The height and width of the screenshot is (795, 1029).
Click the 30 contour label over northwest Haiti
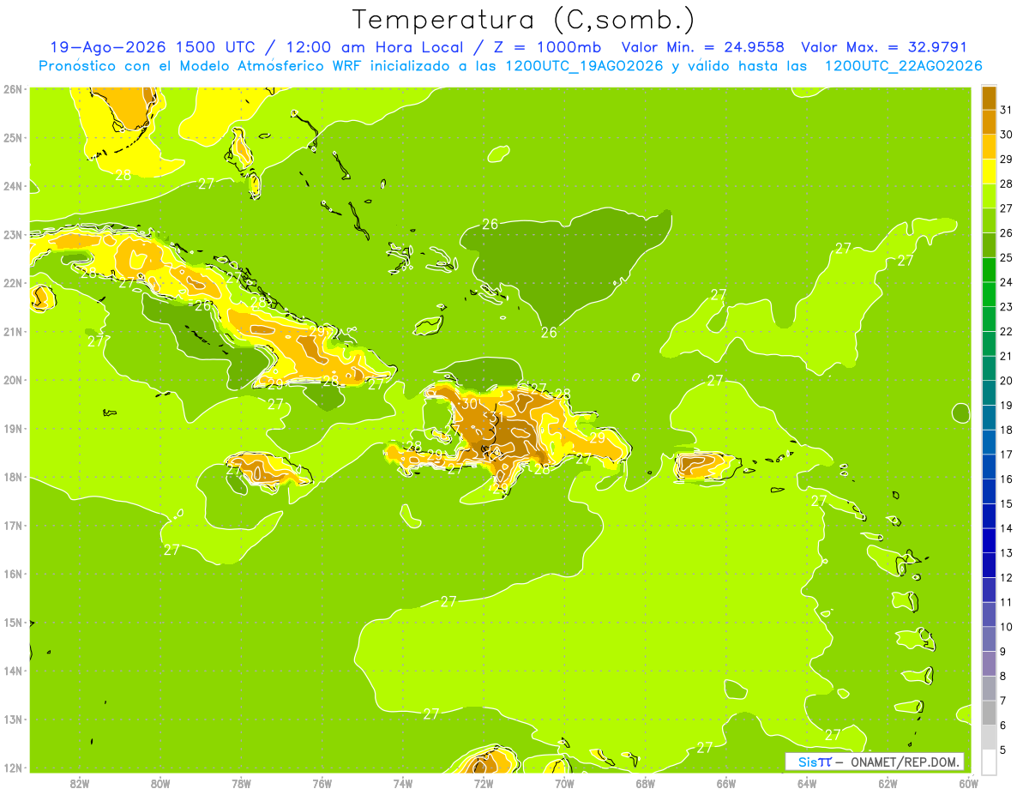click(x=469, y=404)
